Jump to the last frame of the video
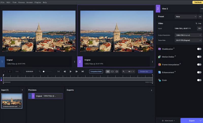Image resolution: width=203 pixels, height=123 pixels. [x=83, y=72]
